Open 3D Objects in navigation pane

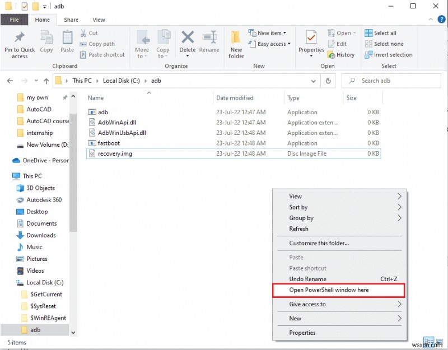(40, 188)
